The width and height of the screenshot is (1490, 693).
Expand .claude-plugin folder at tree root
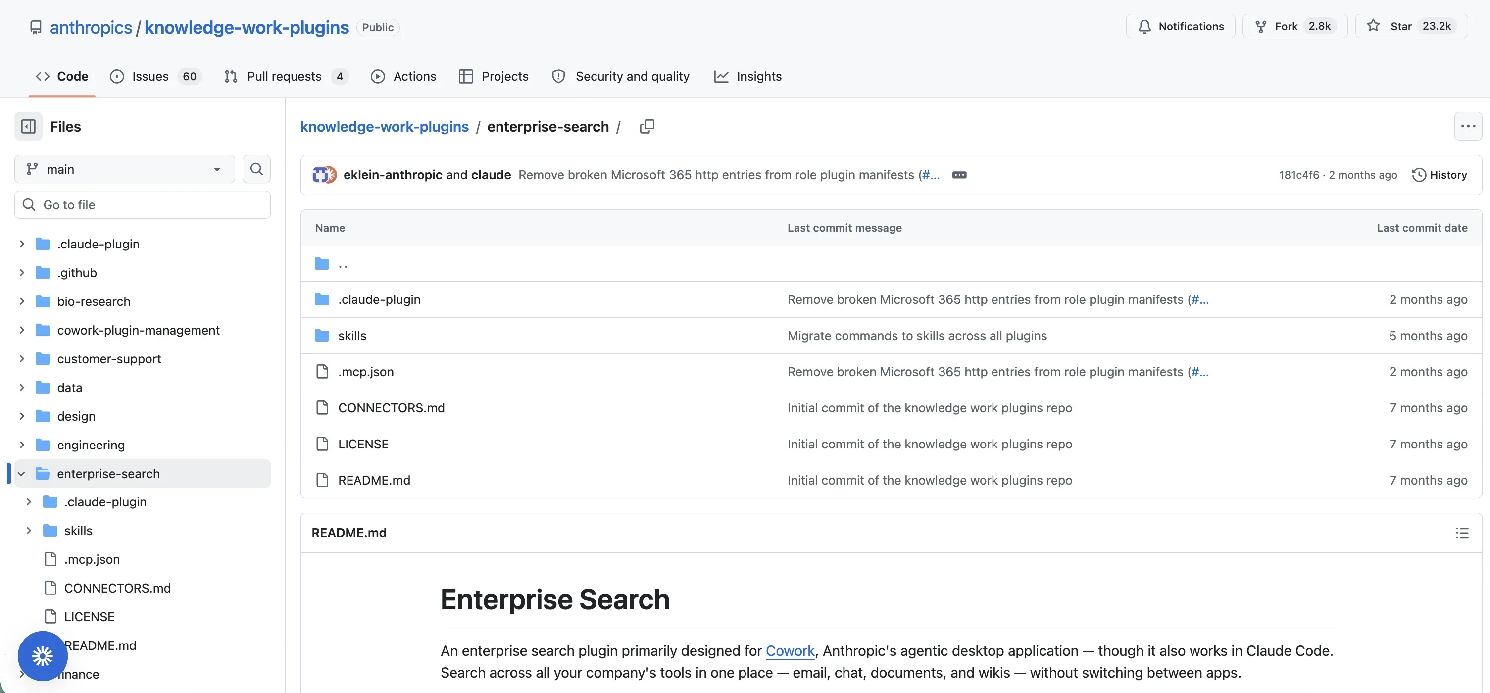pyautogui.click(x=21, y=244)
